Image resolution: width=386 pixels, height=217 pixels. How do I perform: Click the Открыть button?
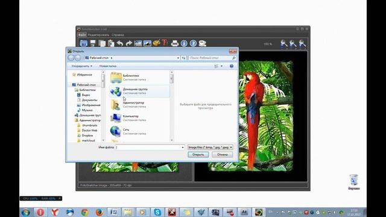point(198,154)
